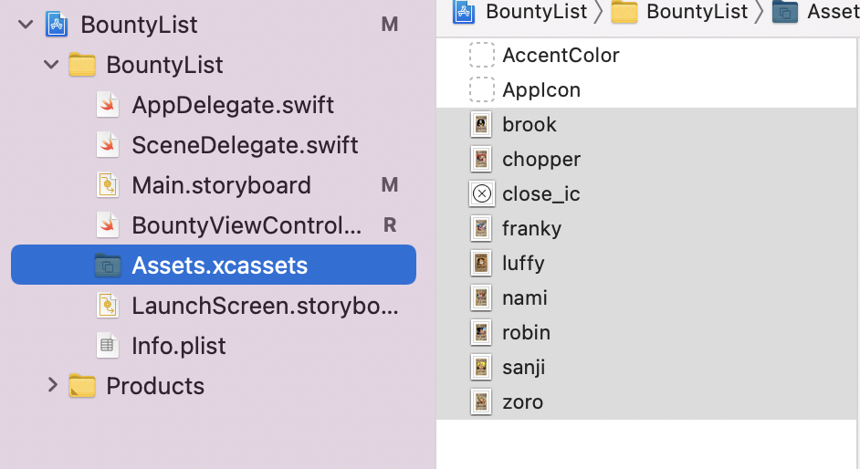860x469 pixels.
Task: Click the M status badge next to Main.storyboard
Action: tap(390, 184)
